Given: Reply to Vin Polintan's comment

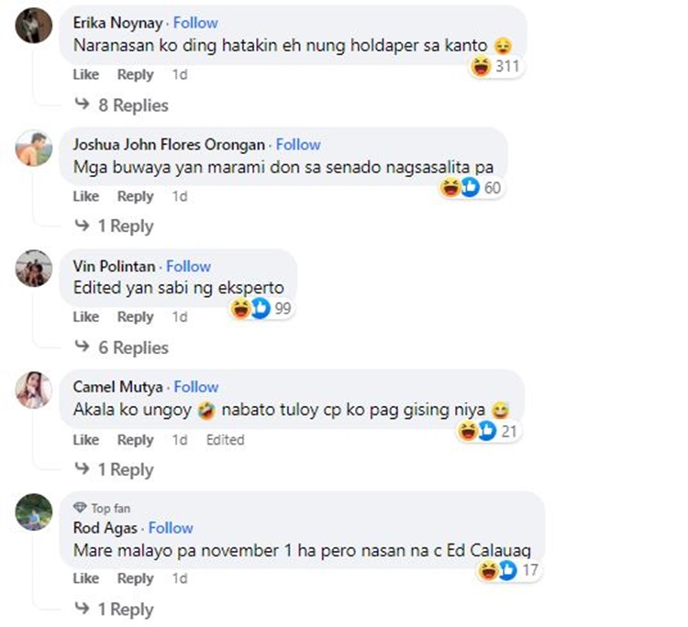Looking at the screenshot, I should pyautogui.click(x=135, y=317).
